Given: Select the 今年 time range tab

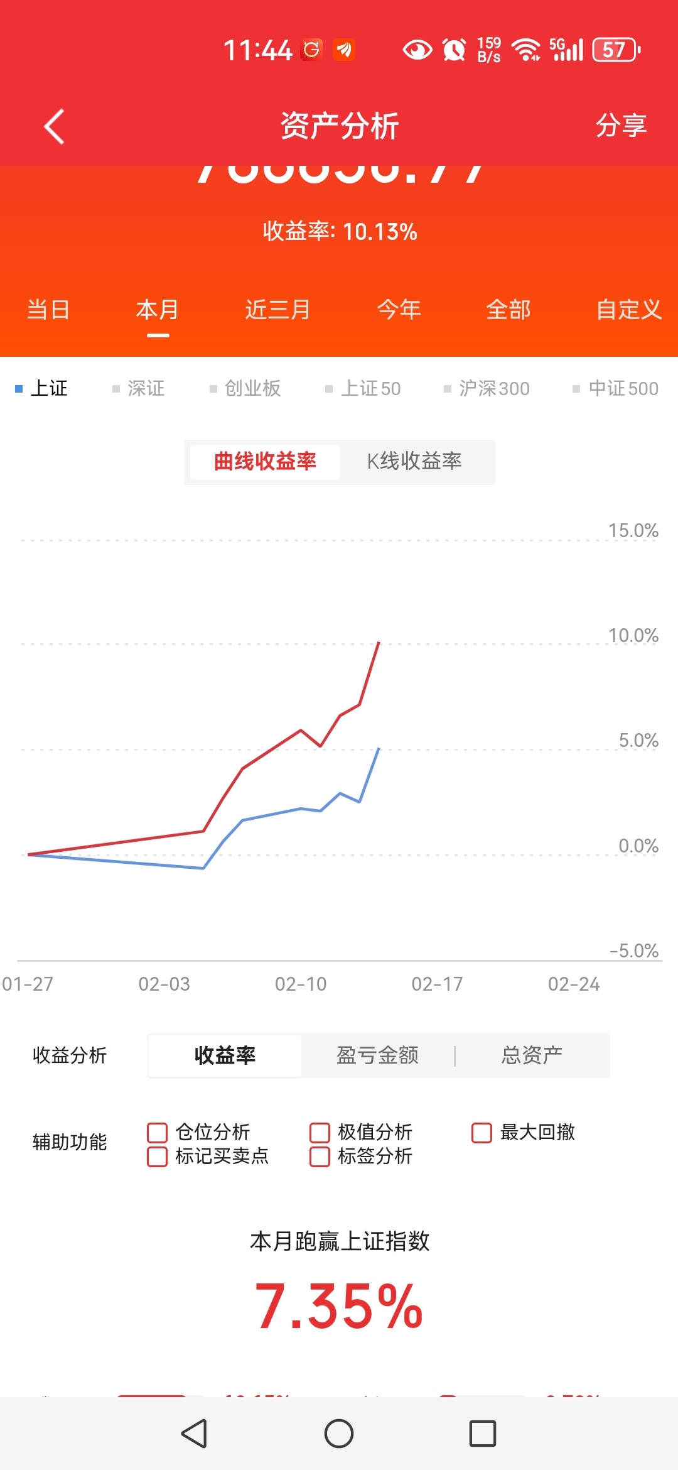Looking at the screenshot, I should pos(399,310).
